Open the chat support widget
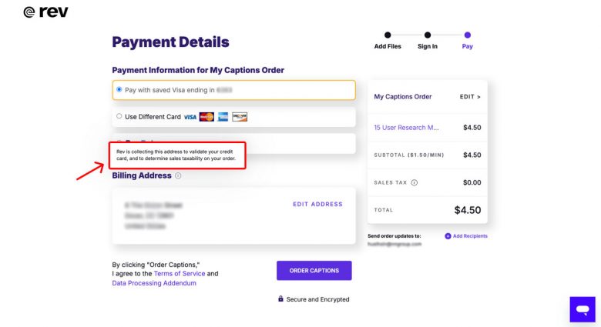The width and height of the screenshot is (601, 327). pos(582,309)
